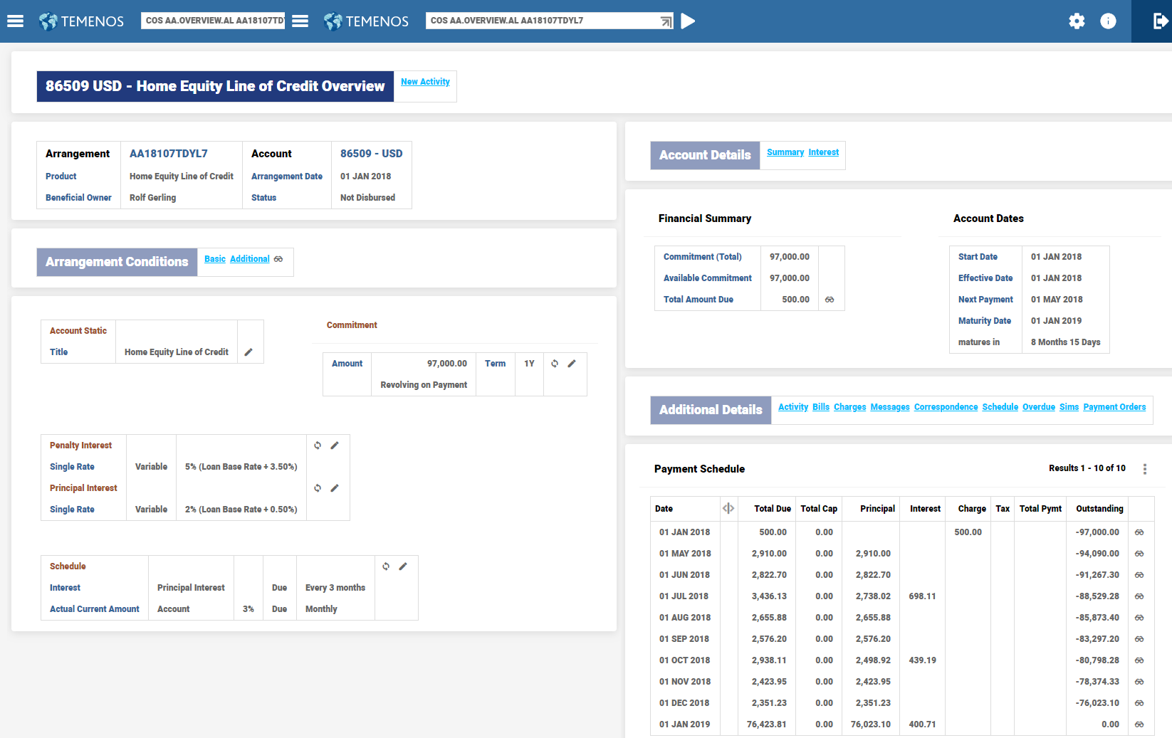
Task: Edit the Account Static title pencil icon
Action: point(248,352)
